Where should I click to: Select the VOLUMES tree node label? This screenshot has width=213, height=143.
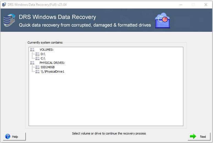(x=46, y=50)
